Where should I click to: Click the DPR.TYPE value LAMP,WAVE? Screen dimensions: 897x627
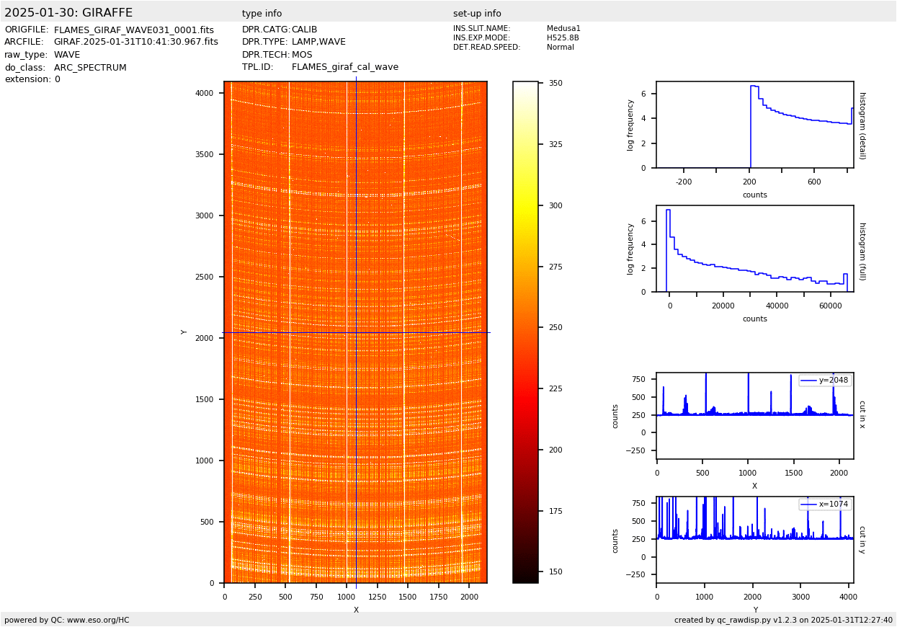coord(318,43)
